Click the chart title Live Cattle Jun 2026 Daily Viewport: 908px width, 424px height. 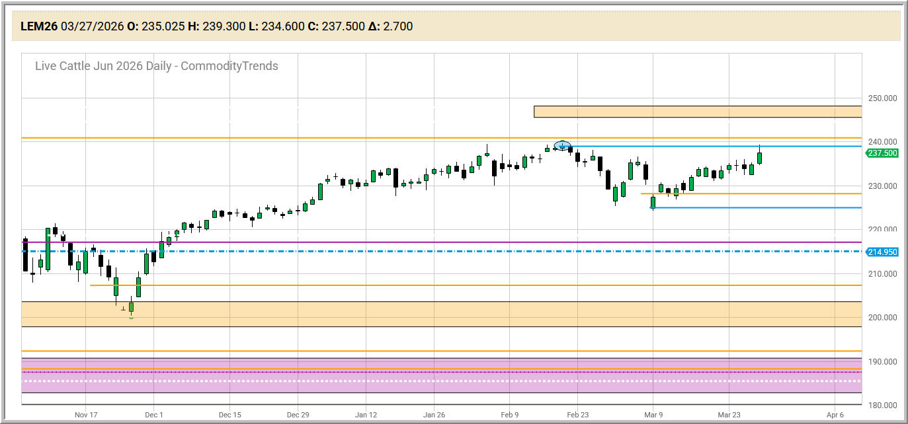(156, 66)
